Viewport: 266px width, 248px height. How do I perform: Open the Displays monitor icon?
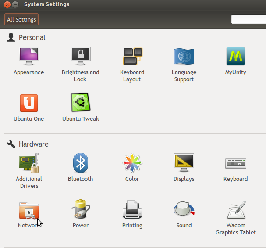[184, 162]
